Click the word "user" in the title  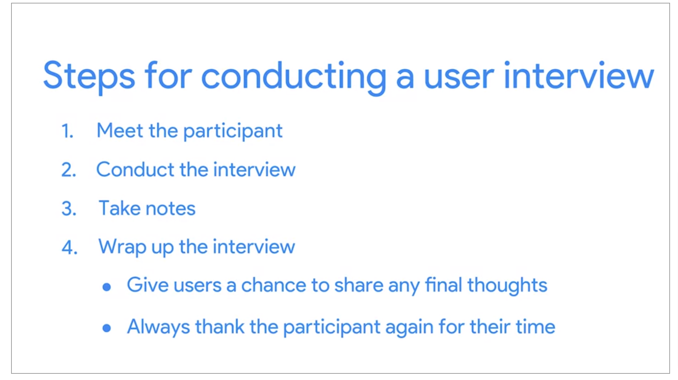[458, 76]
